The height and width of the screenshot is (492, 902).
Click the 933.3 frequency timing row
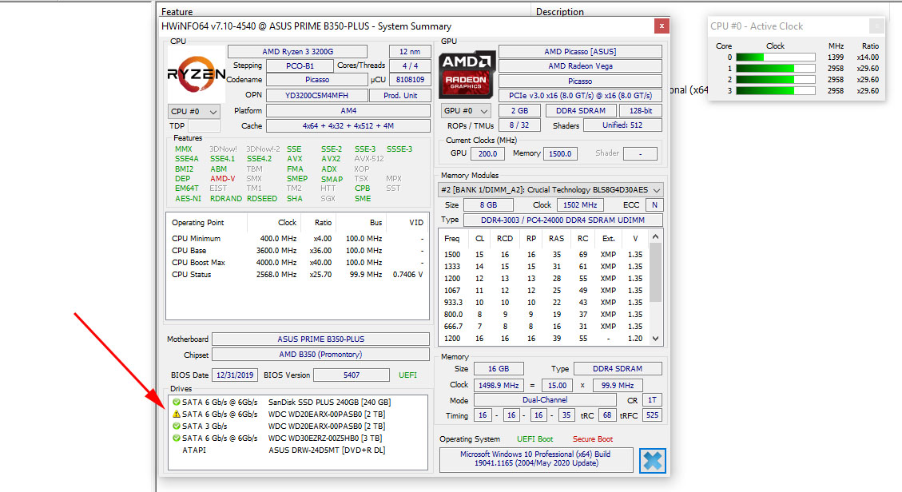pos(544,303)
